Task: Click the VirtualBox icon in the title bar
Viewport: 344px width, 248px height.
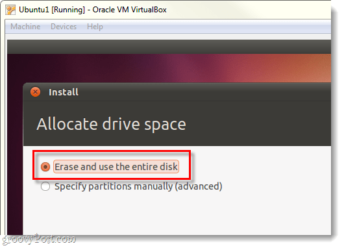Action: [10, 10]
